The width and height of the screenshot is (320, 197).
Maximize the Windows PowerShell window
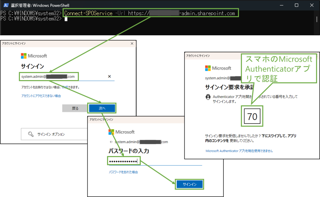[297, 5]
